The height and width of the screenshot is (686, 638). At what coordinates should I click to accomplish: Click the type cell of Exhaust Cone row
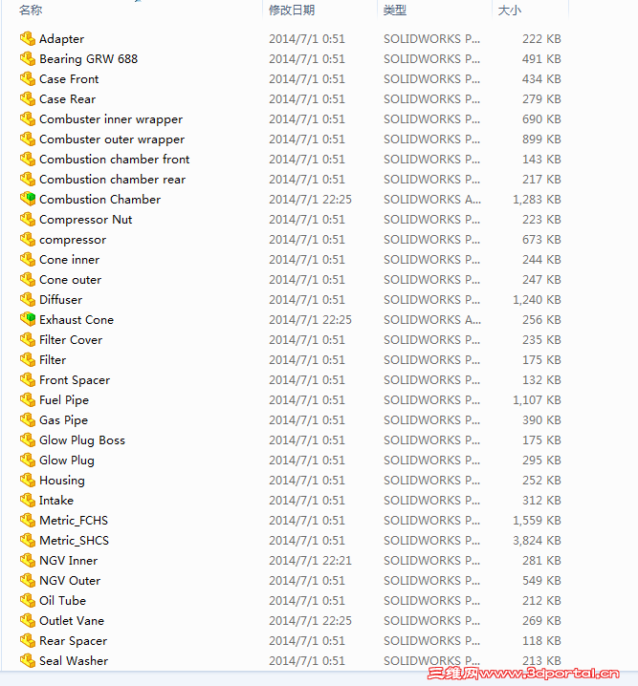click(432, 320)
